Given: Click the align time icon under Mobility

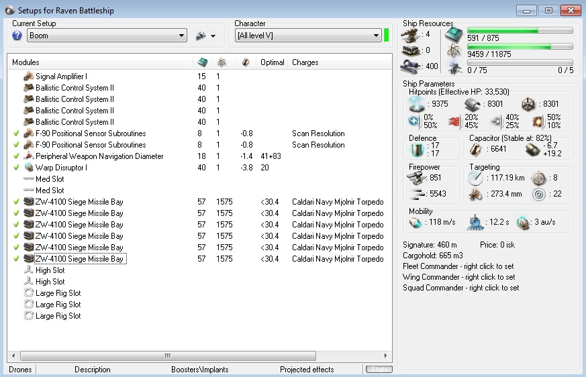Looking at the screenshot, I should (475, 223).
